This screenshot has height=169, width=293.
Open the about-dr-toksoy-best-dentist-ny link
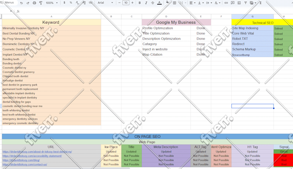37,152
